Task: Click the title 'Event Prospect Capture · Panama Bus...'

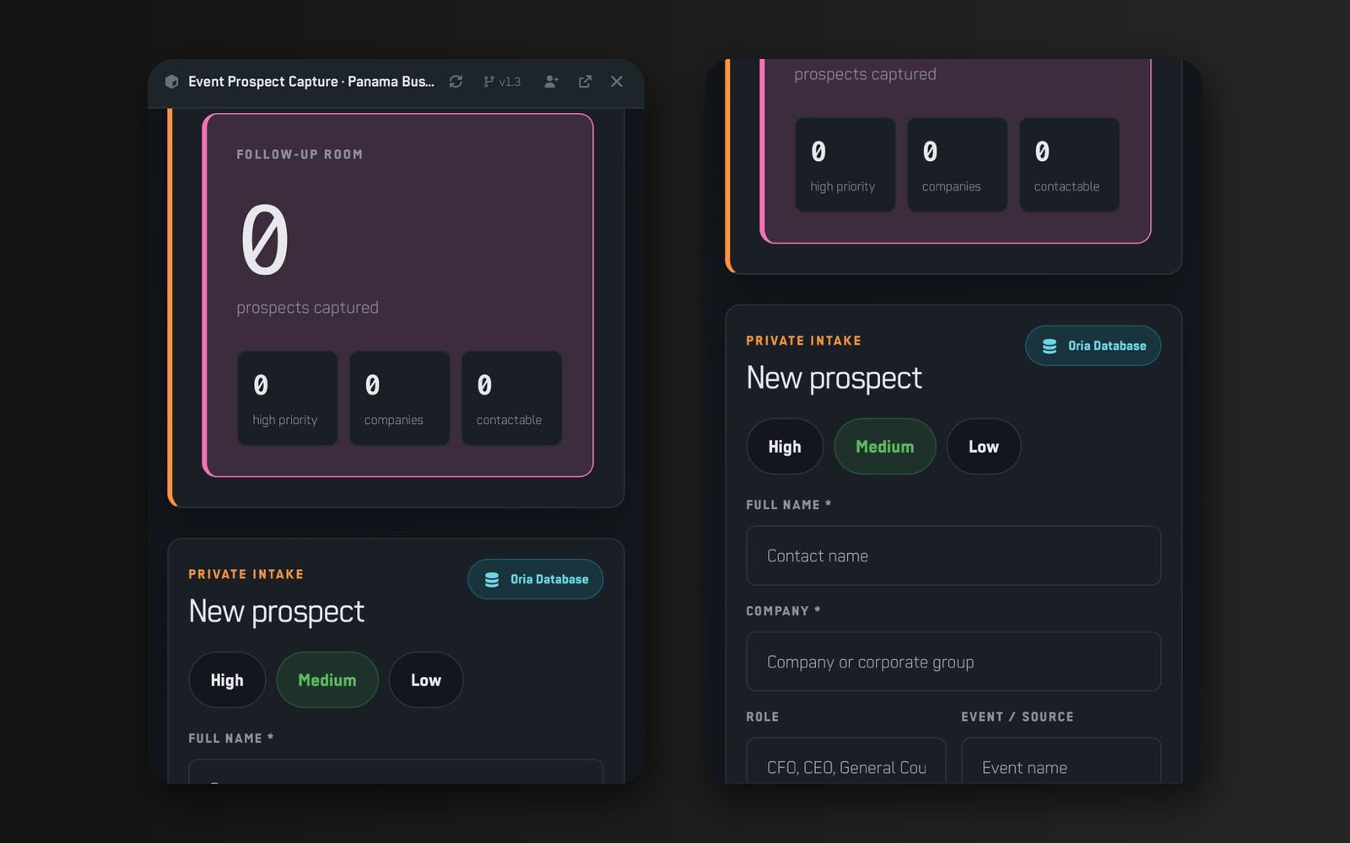Action: (x=311, y=82)
